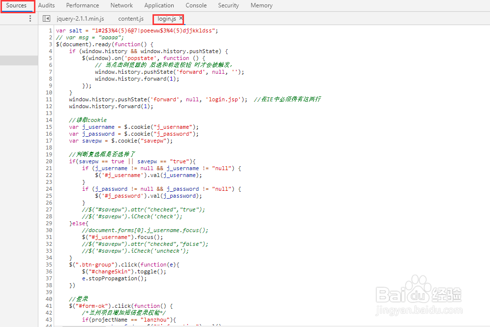Open the Security tab
The width and height of the screenshot is (490, 327).
(228, 5)
